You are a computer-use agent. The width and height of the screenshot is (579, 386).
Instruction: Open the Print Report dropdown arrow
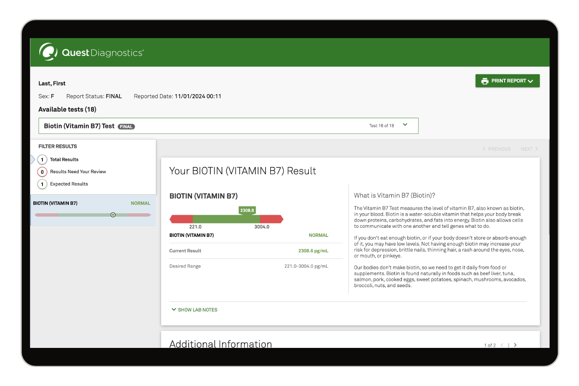(x=531, y=82)
